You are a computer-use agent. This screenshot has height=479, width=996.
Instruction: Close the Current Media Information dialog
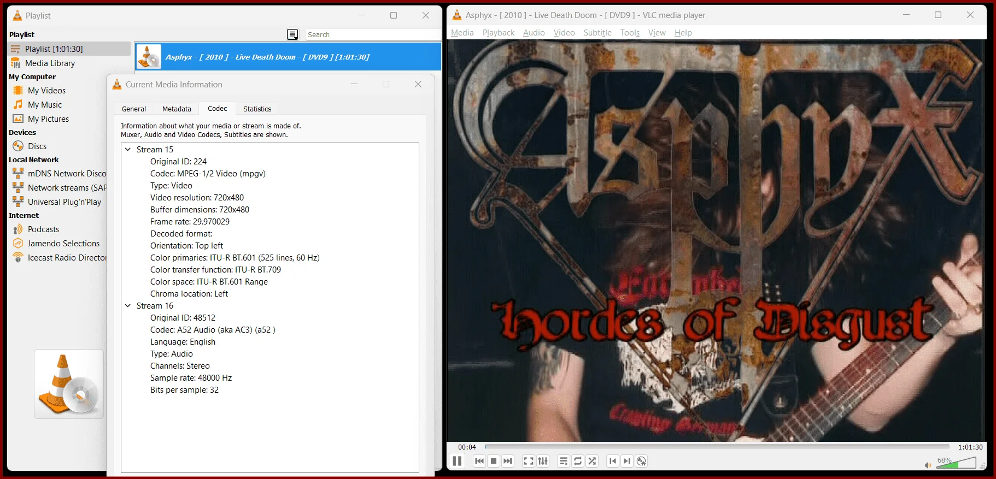pos(418,84)
